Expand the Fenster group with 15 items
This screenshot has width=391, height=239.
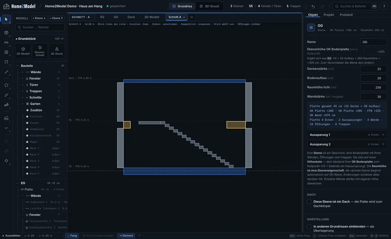pos(22,78)
